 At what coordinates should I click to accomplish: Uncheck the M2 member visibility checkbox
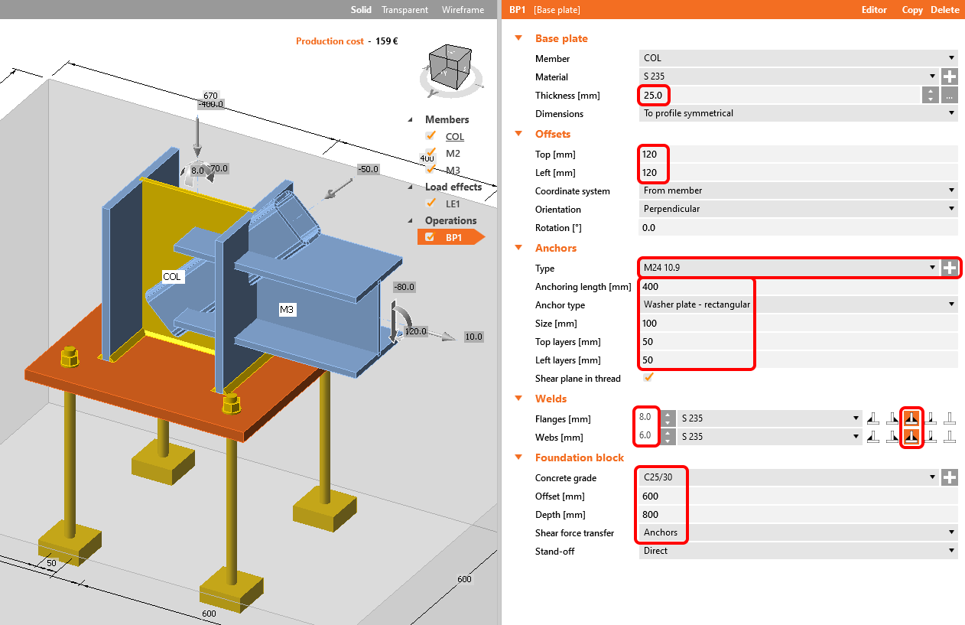click(x=432, y=153)
